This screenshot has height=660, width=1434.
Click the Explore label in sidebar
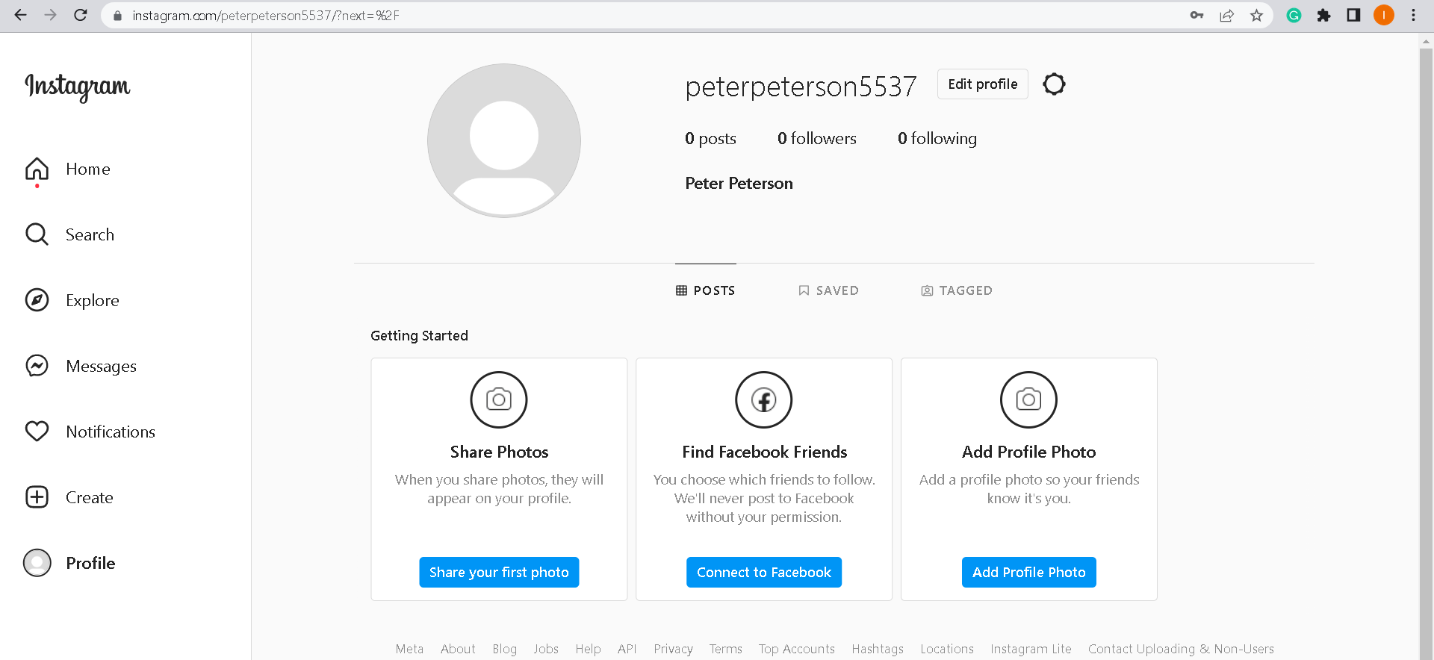pyautogui.click(x=93, y=301)
